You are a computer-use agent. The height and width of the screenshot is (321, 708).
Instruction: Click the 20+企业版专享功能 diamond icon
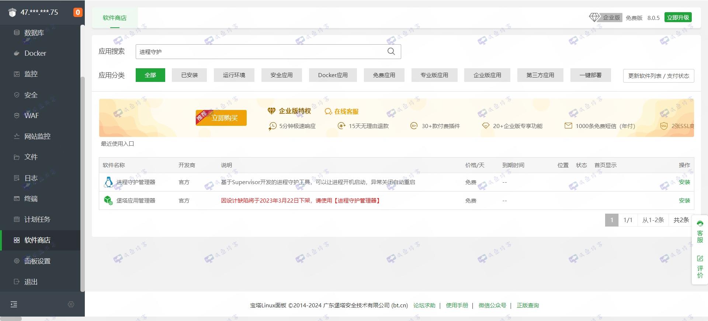(486, 126)
